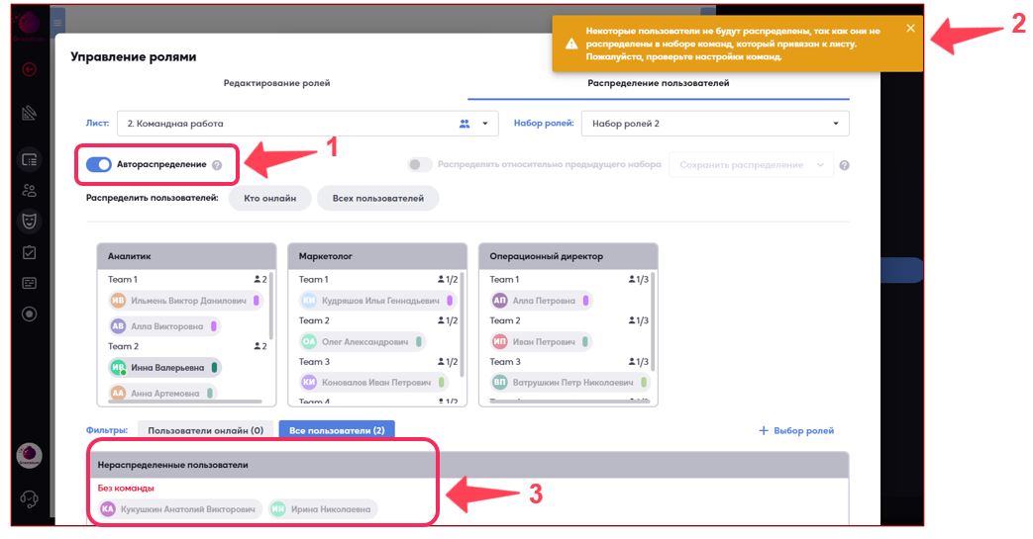Click the Выбор ролей link
The height and width of the screenshot is (539, 1033).
coord(796,431)
